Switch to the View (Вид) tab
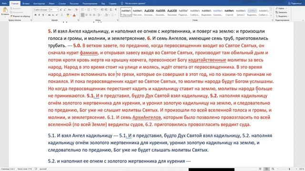Screen dimensions: 305x171 pyautogui.click(x=103, y=3)
